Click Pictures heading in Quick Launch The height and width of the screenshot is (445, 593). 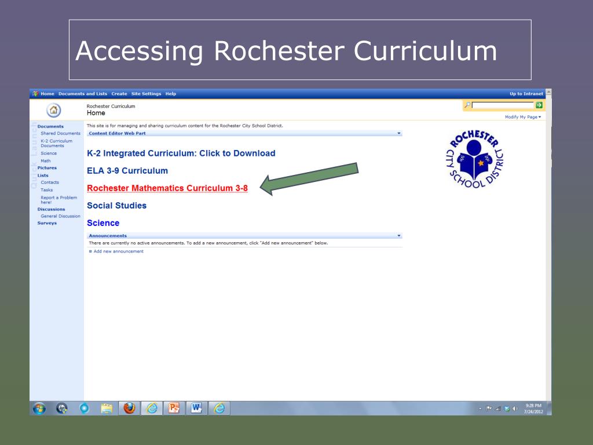point(47,167)
